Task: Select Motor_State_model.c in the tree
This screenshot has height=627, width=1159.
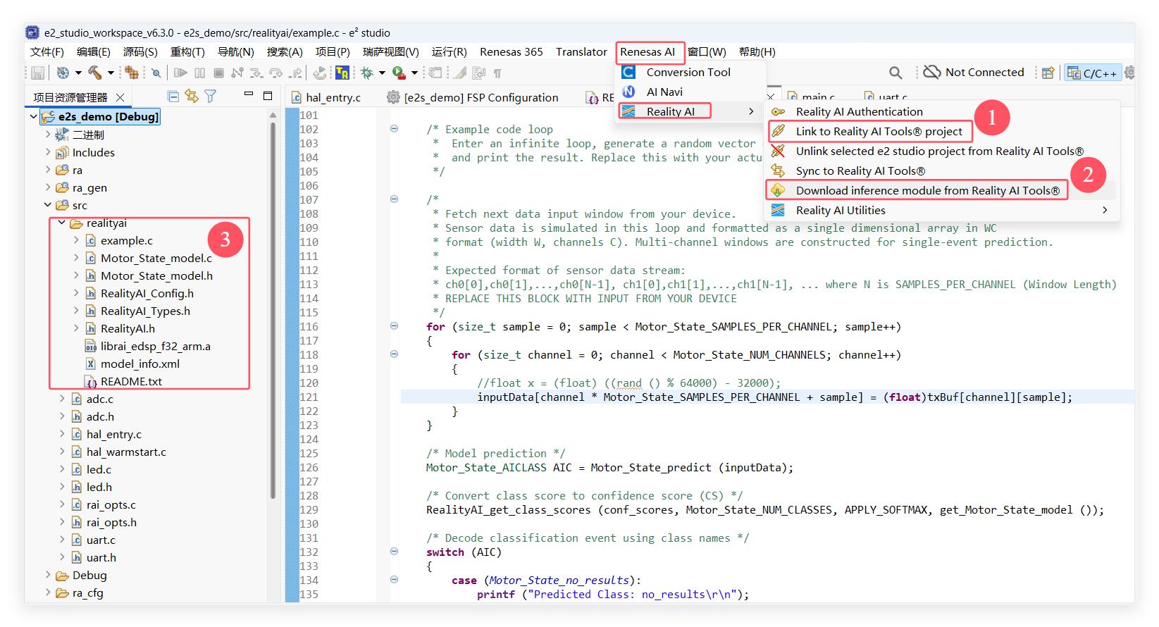Action: [156, 259]
